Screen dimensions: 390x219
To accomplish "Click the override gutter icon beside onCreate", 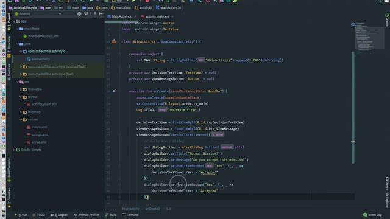I will coord(114,91).
